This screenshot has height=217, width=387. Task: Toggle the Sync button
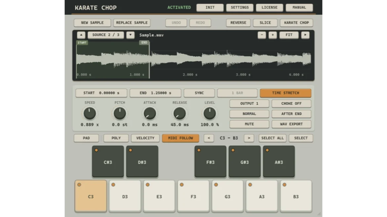[199, 93]
